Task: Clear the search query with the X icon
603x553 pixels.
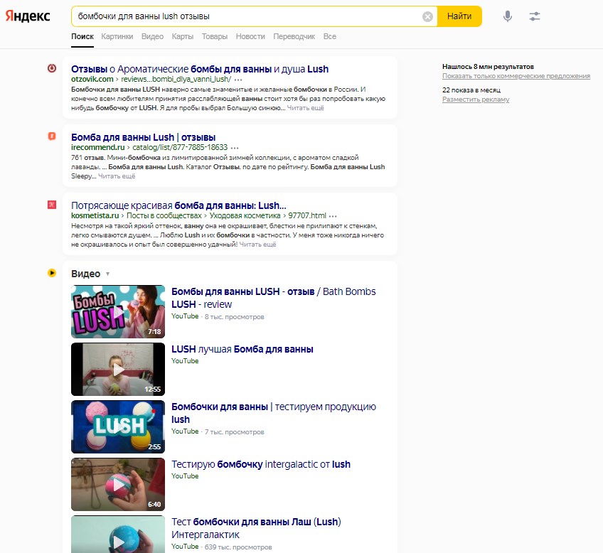Action: coord(427,16)
